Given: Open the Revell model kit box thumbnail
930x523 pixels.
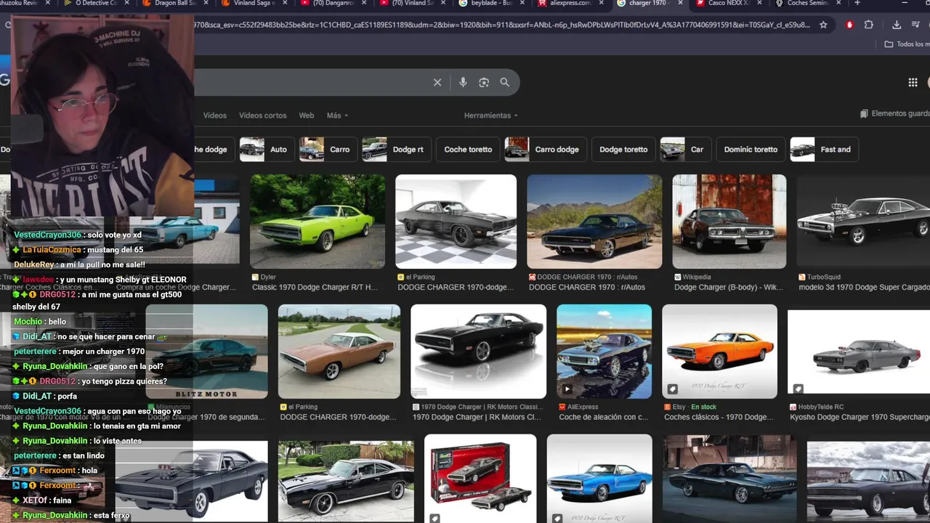Looking at the screenshot, I should point(480,479).
